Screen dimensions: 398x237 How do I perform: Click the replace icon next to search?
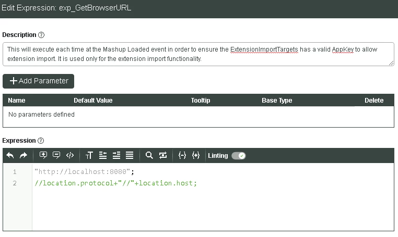pyautogui.click(x=163, y=155)
